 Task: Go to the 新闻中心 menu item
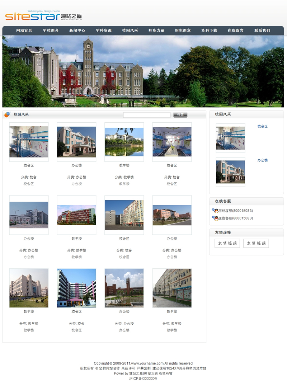click(x=77, y=30)
